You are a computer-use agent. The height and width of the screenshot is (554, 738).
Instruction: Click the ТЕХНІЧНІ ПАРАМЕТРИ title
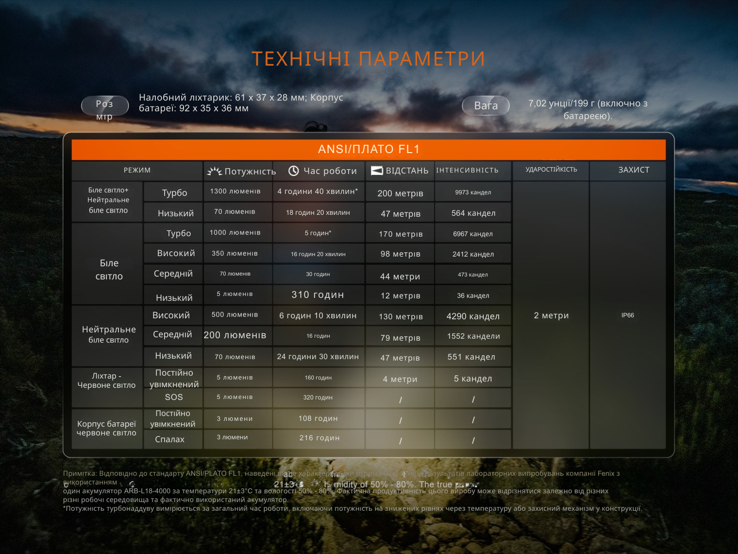[369, 59]
